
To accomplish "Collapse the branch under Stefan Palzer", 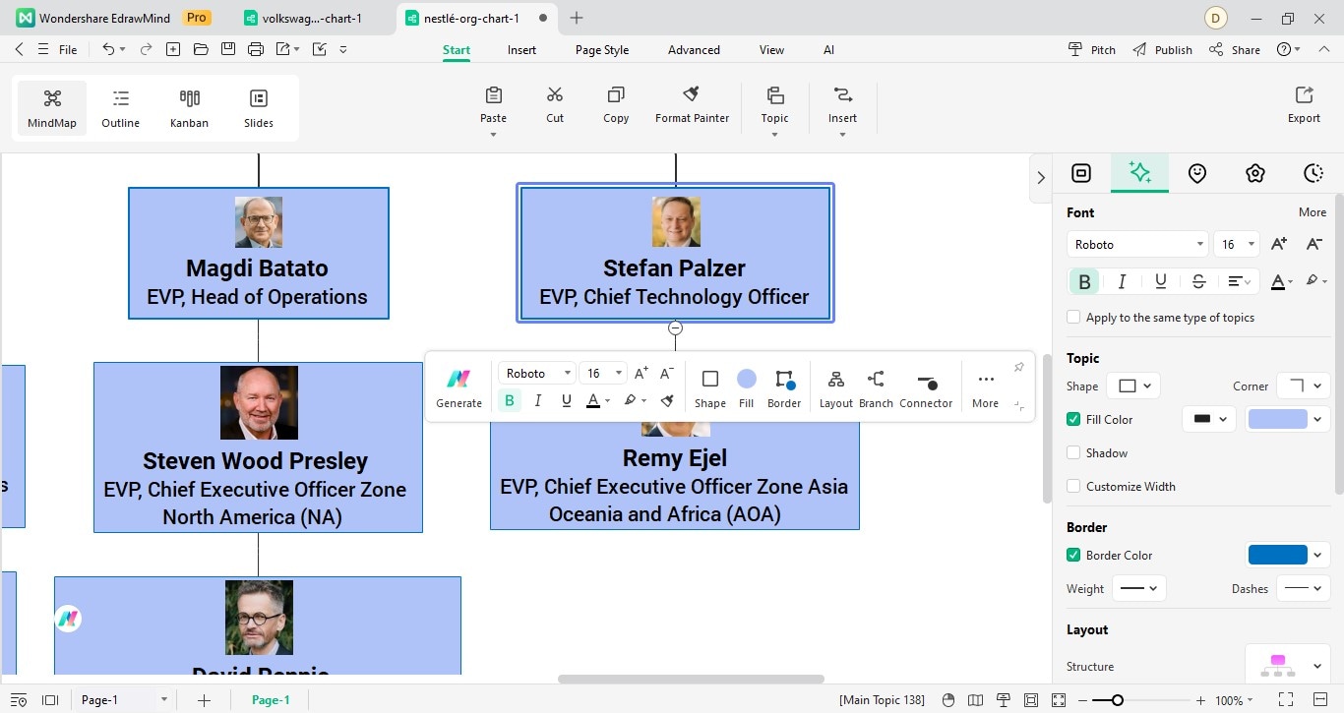I will click(x=675, y=327).
